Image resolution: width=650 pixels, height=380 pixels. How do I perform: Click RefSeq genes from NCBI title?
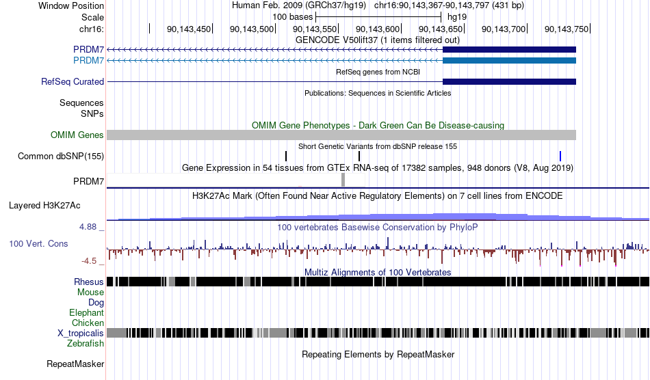(x=378, y=72)
